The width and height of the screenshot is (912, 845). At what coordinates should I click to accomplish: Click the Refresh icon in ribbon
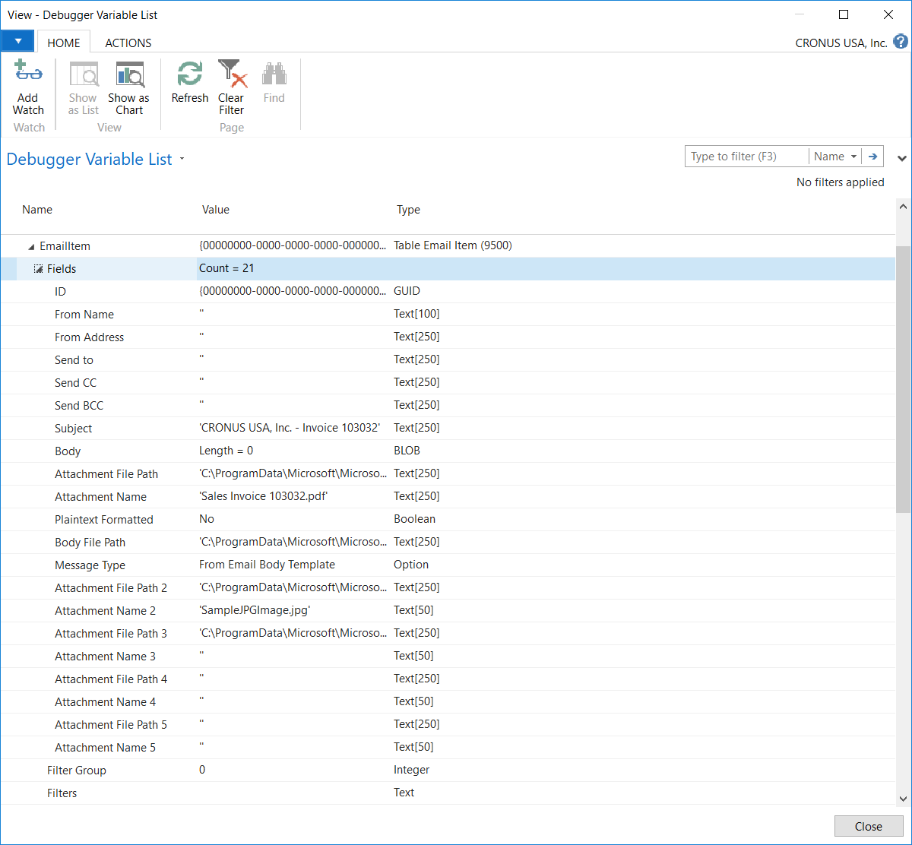coord(189,74)
